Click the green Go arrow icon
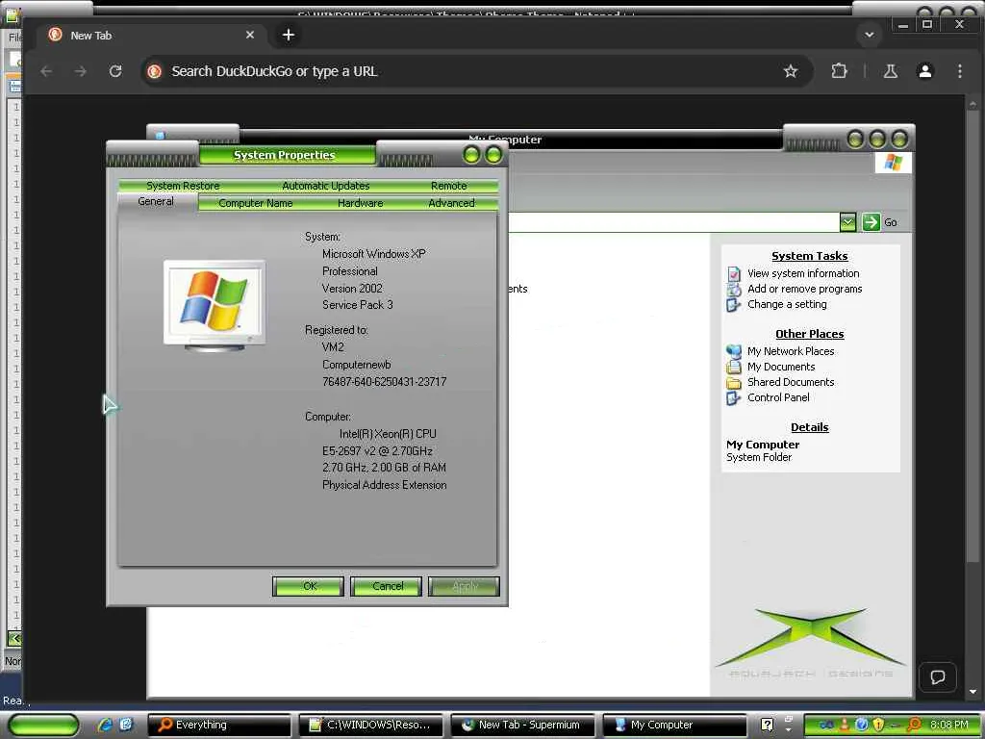Viewport: 985px width, 739px height. pos(871,222)
